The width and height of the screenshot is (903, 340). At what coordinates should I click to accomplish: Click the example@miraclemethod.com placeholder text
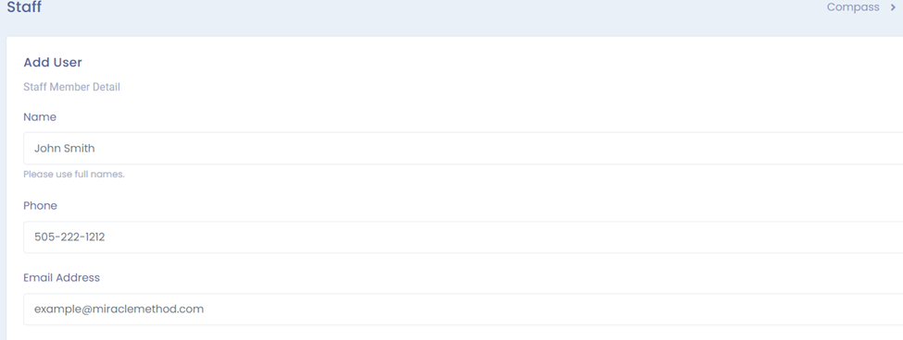coord(119,309)
